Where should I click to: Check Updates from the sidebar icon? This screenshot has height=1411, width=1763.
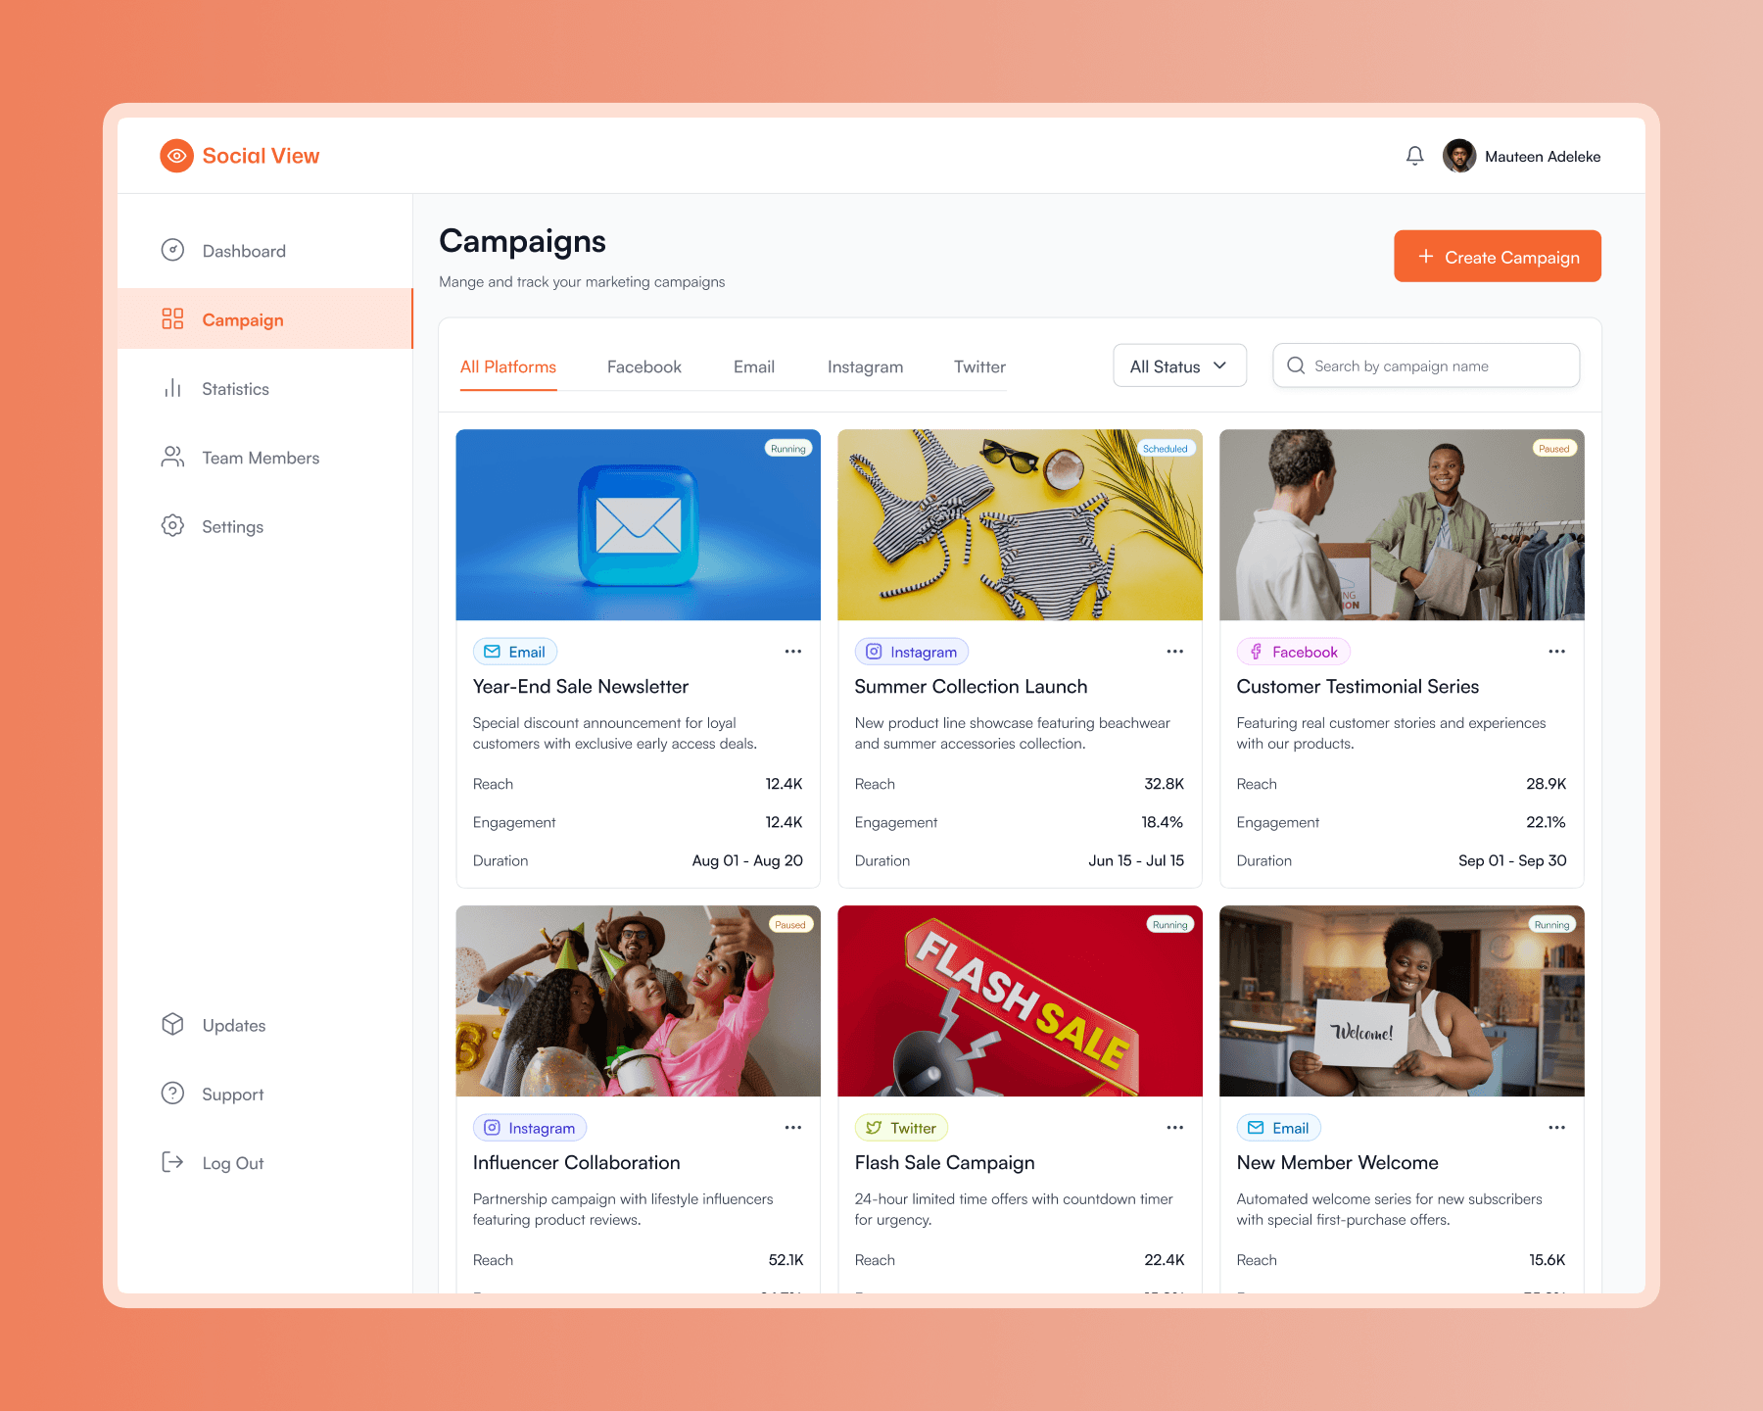click(171, 1025)
